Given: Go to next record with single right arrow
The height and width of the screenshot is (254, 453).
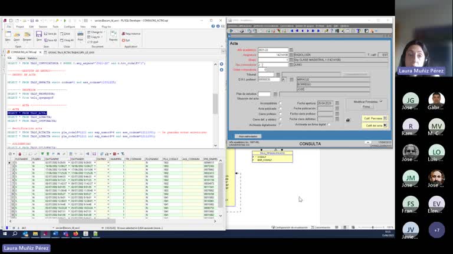Looking at the screenshot, I should (308, 31).
